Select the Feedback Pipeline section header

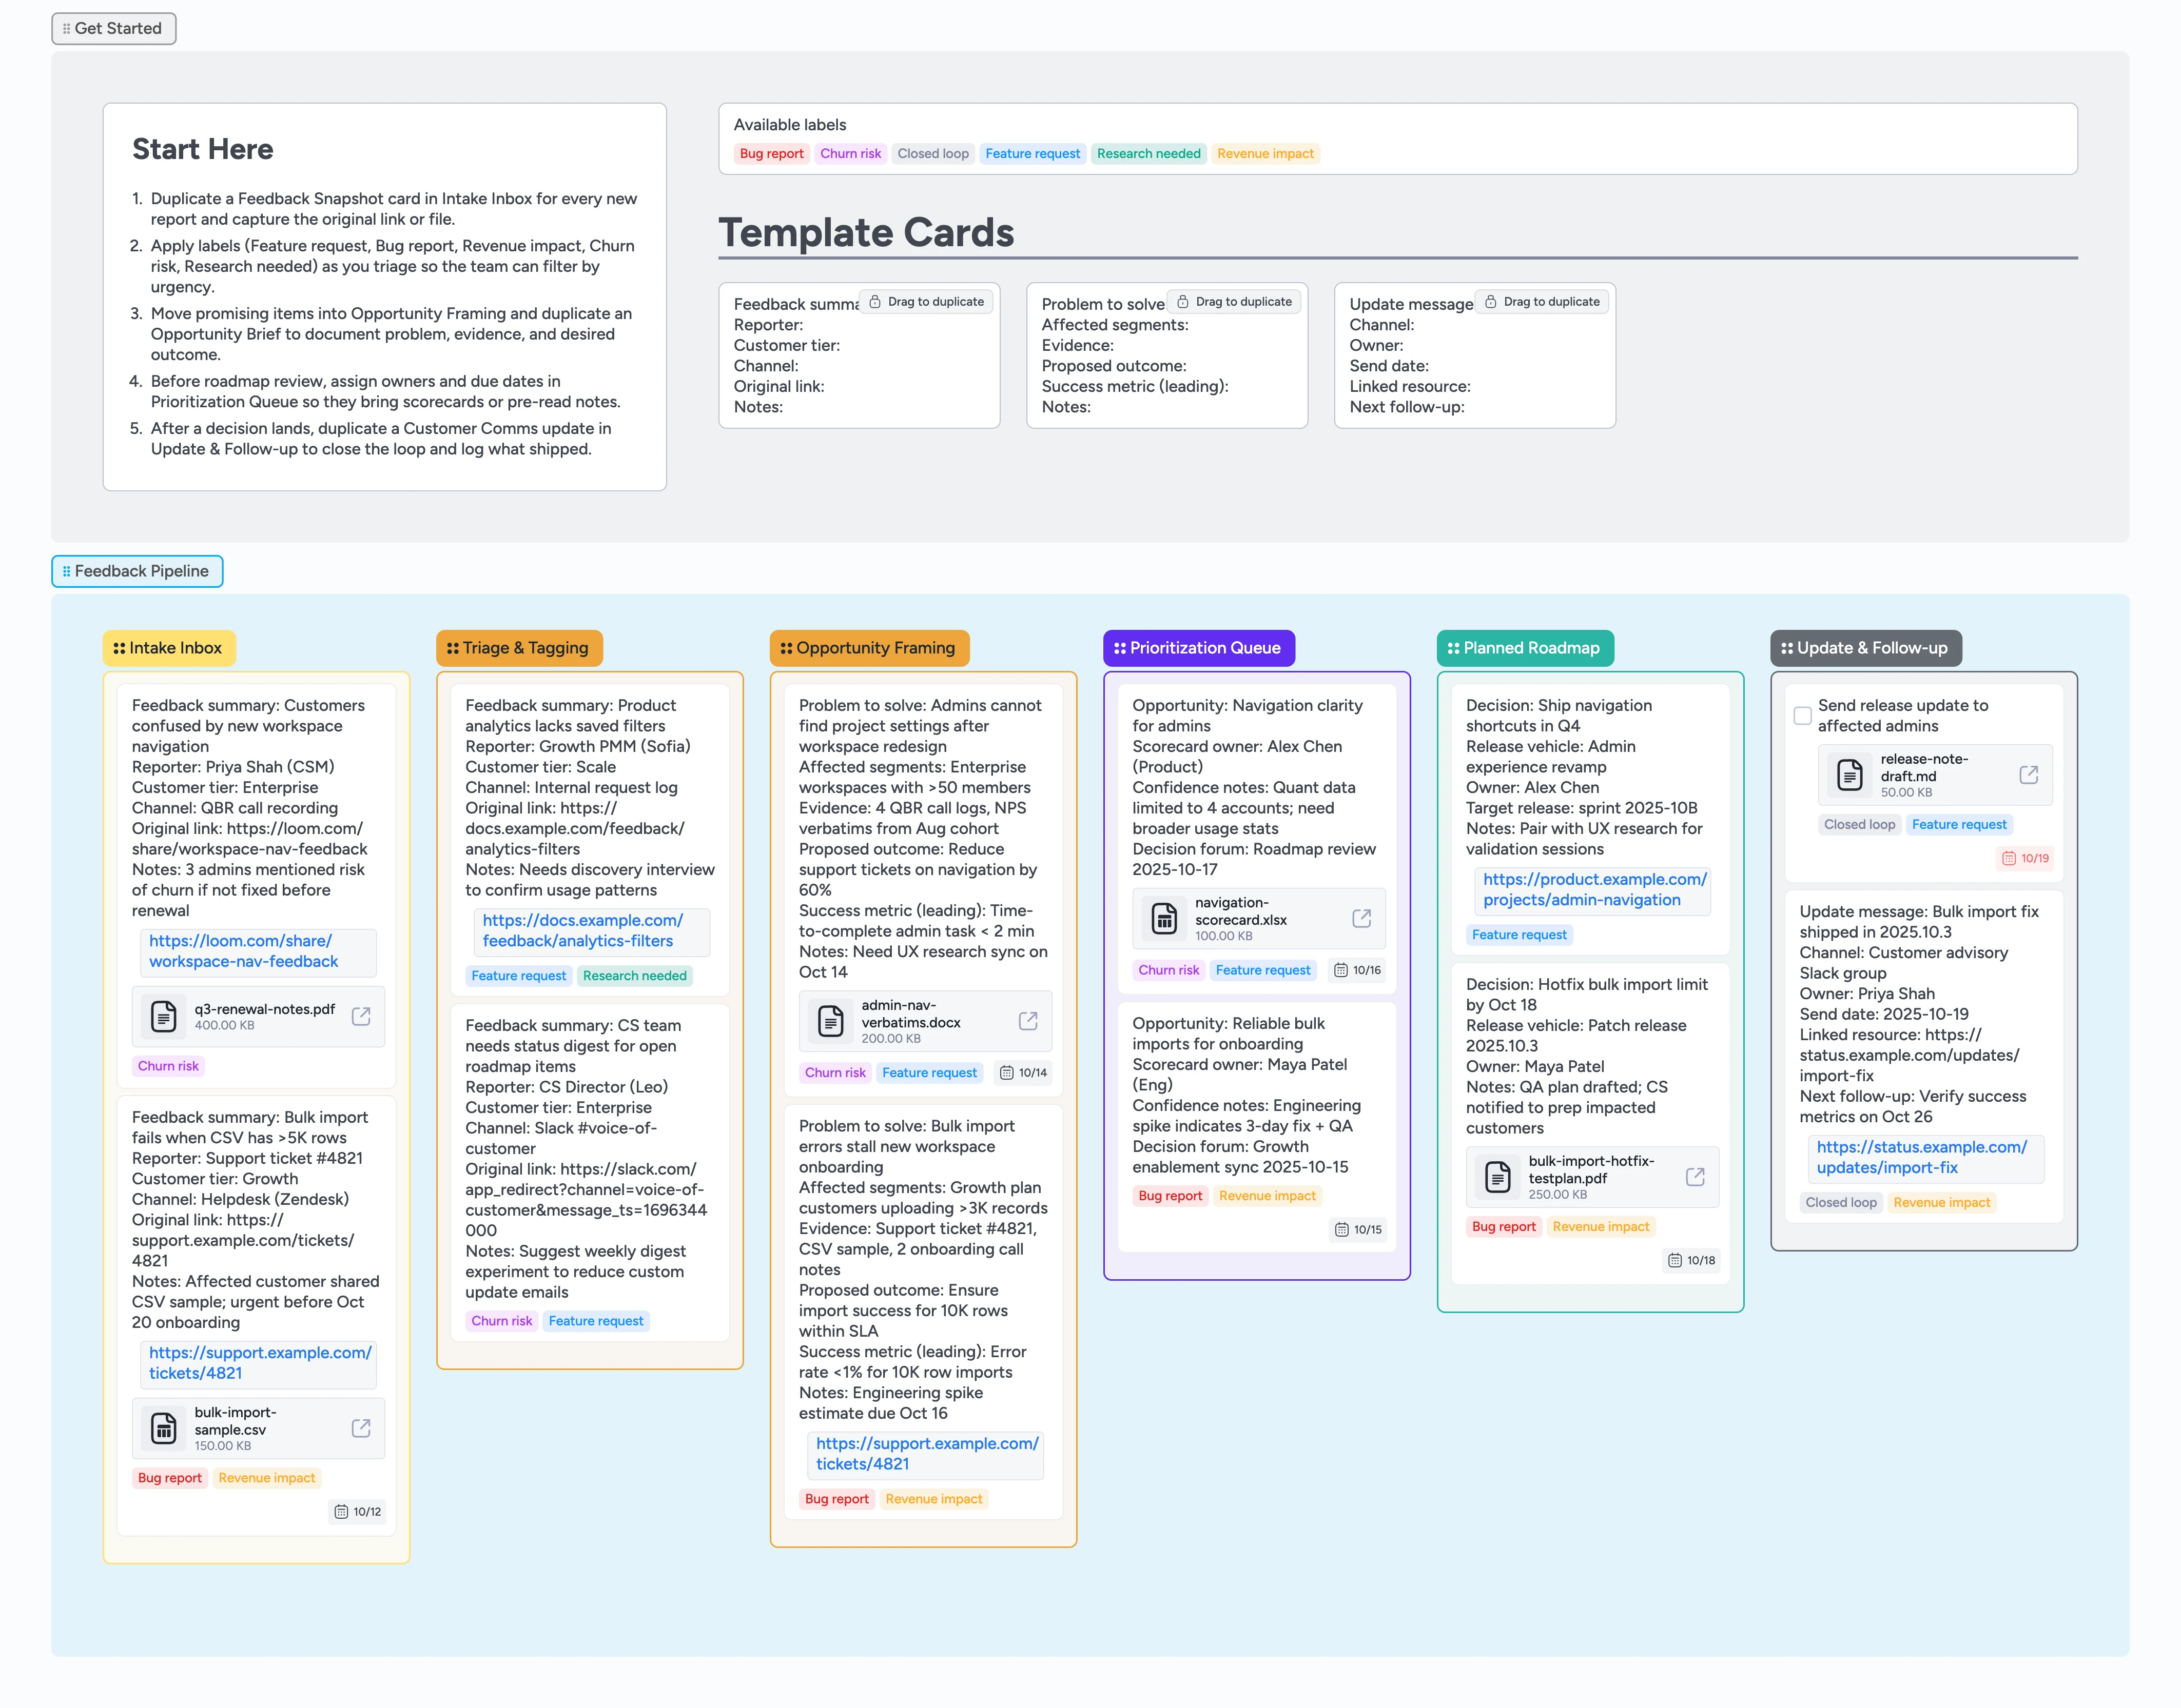pyautogui.click(x=137, y=571)
